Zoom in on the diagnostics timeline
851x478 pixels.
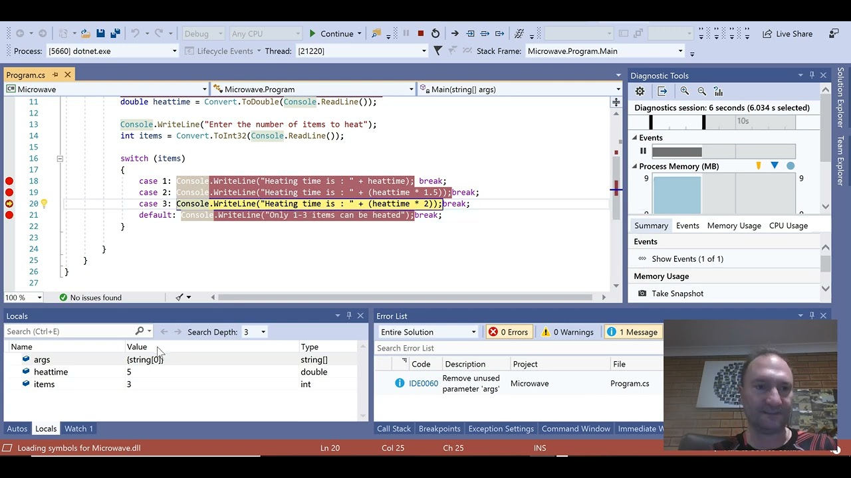[x=685, y=92]
